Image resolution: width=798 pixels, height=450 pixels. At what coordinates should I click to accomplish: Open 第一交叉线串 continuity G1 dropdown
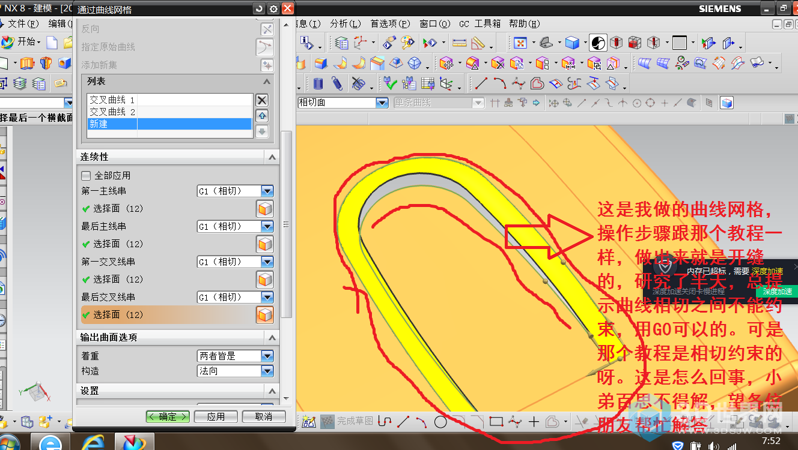267,262
